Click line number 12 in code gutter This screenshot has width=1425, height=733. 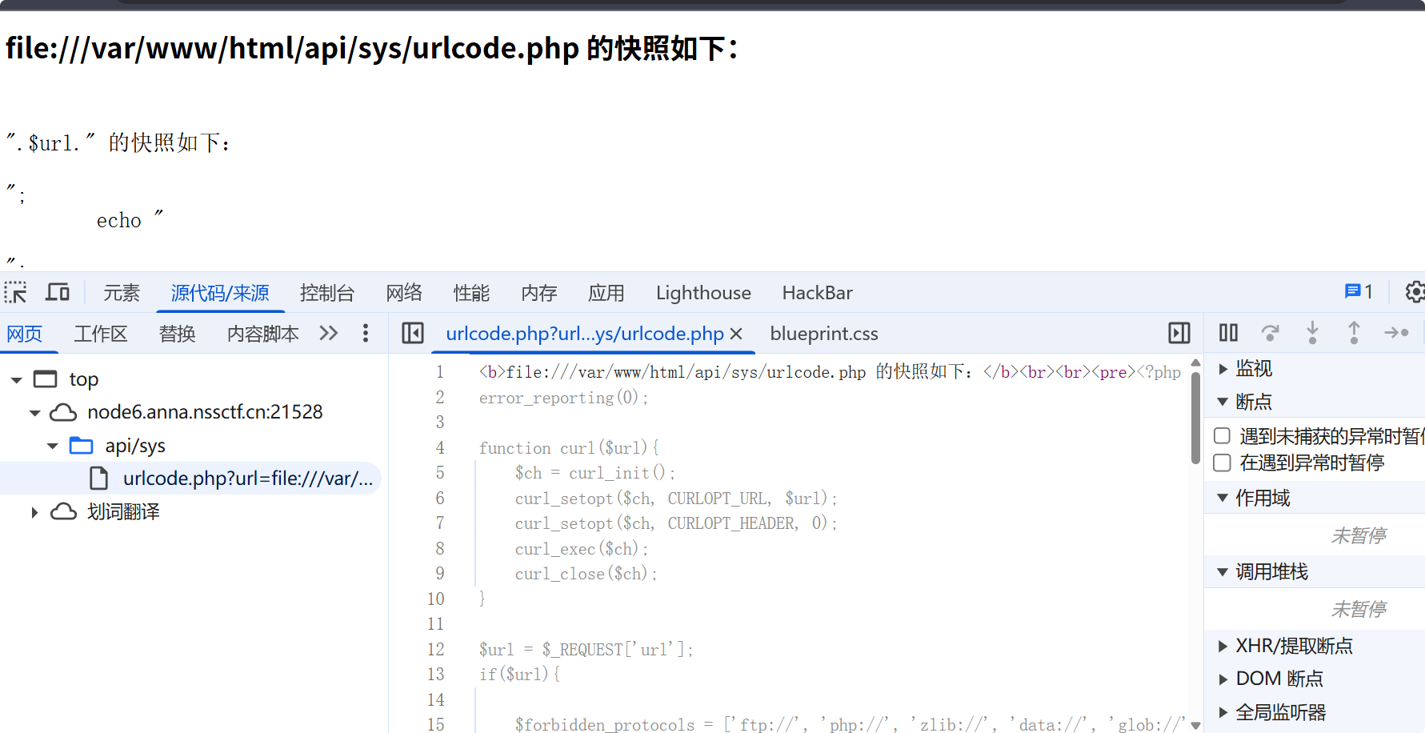[x=436, y=650]
